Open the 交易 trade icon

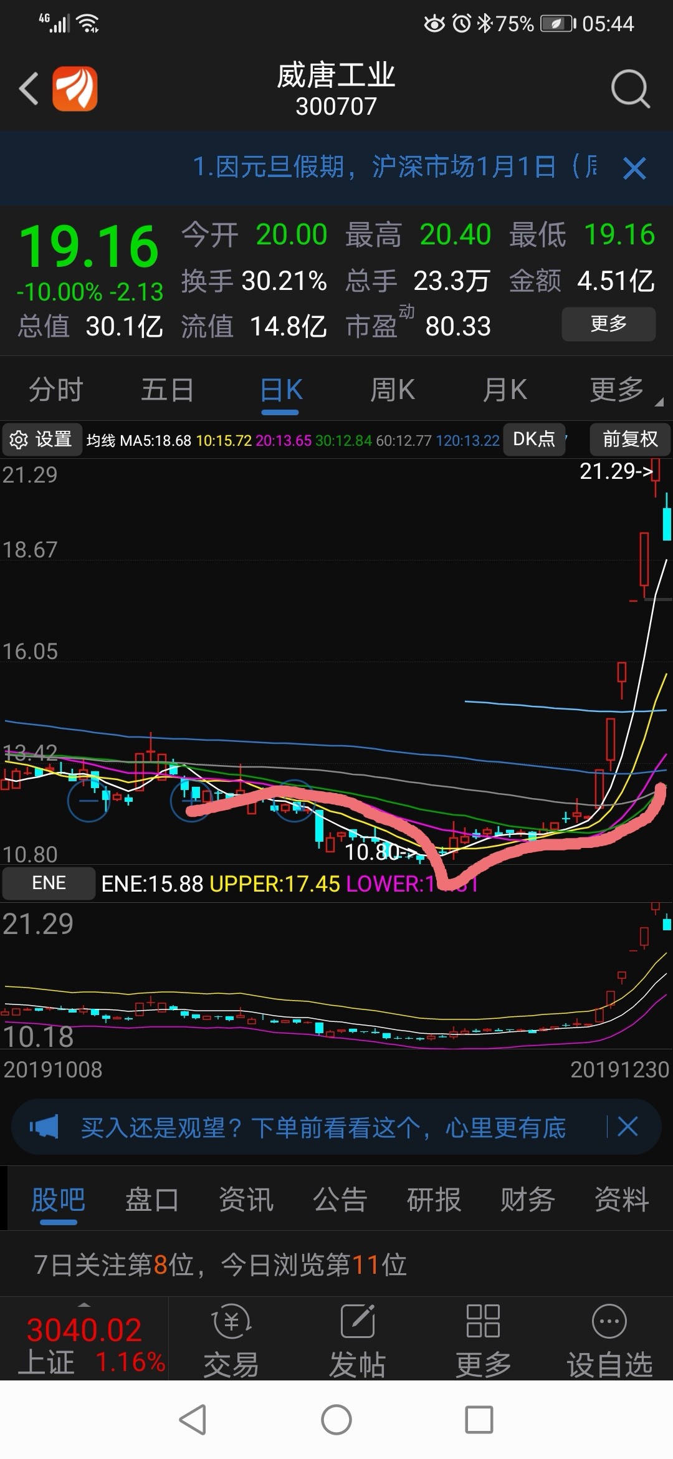coord(231,1341)
